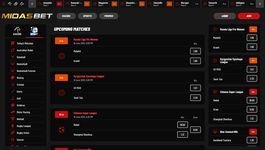Select Netball in sidebar

coord(26,119)
